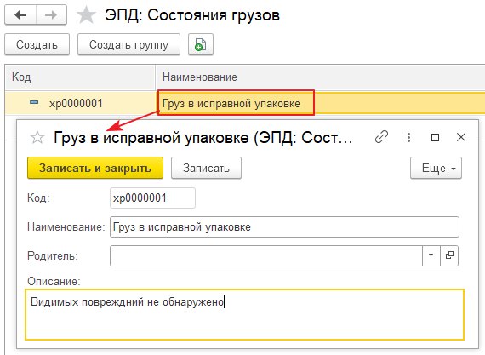Open the three-dot menu in form header
The height and width of the screenshot is (355, 485).
[x=408, y=137]
